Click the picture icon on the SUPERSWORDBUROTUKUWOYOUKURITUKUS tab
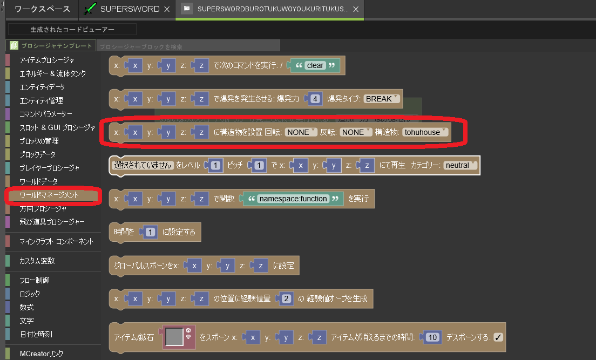The height and width of the screenshot is (360, 596). tap(187, 9)
